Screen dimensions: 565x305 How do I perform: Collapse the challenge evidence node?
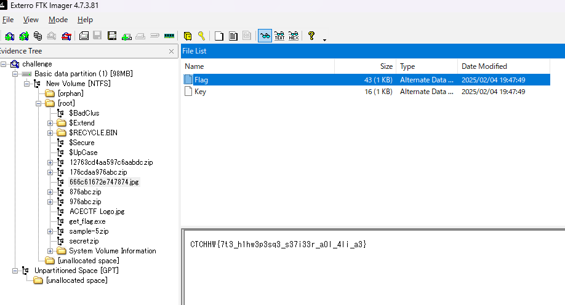point(3,64)
